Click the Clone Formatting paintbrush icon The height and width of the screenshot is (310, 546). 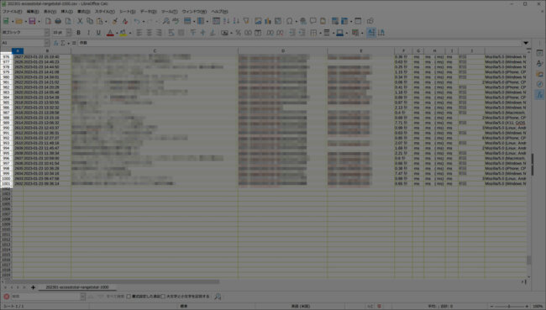pyautogui.click(x=115, y=21)
